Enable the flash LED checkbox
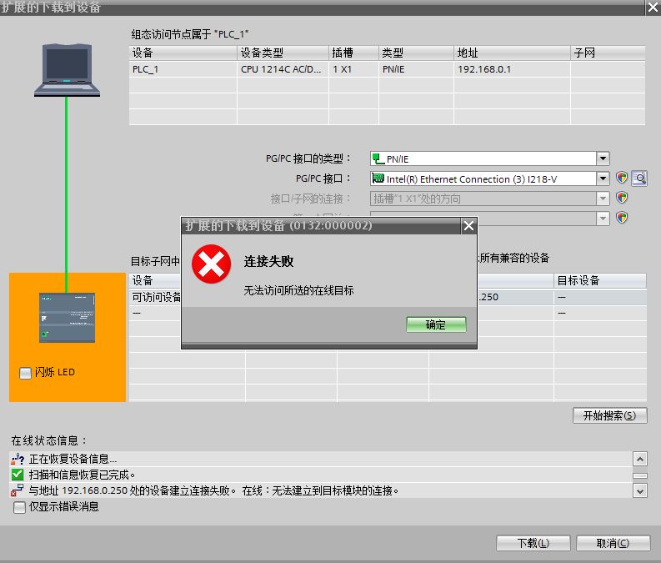The height and width of the screenshot is (563, 661). (25, 373)
